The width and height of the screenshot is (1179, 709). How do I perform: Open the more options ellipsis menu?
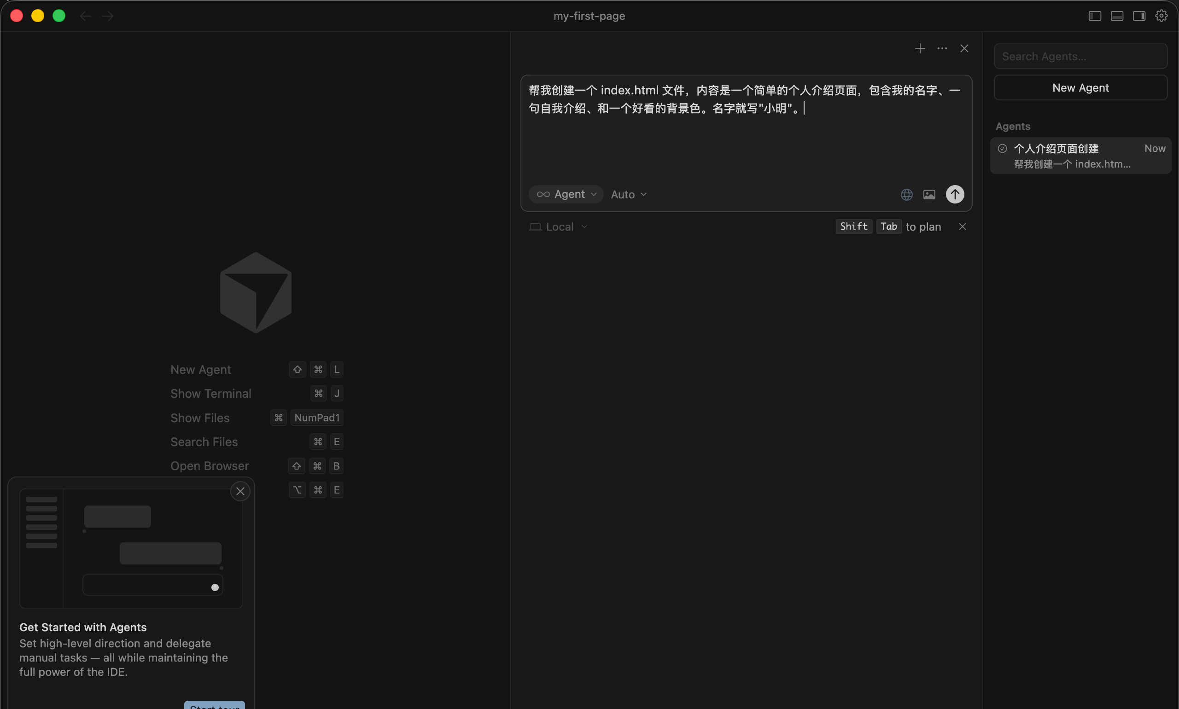[x=941, y=48]
